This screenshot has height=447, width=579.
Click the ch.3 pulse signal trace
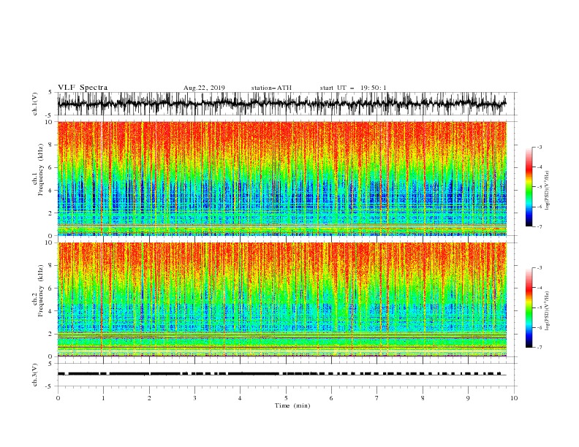tap(281, 374)
